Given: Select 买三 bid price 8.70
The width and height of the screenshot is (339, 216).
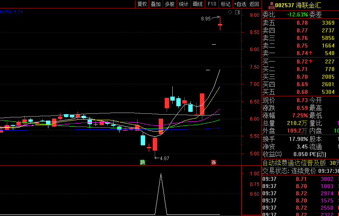Looking at the screenshot, I should pos(302,77).
